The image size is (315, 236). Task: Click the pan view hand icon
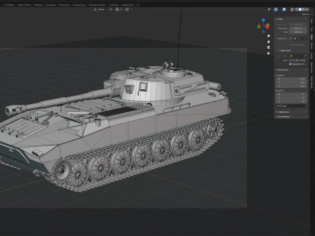click(x=268, y=41)
